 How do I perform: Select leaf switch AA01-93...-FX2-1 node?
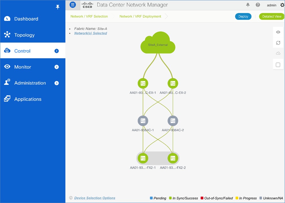(x=143, y=158)
